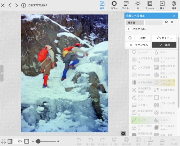This screenshot has height=146, width=180.
Task: Open チャンネルミキサー tool
Action: click(x=165, y=128)
